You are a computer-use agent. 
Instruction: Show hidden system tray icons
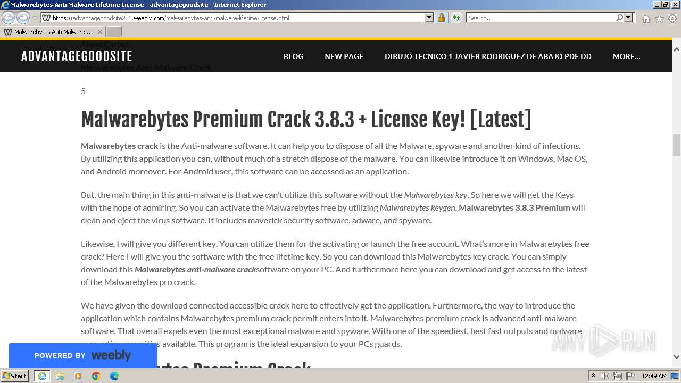pos(593,376)
